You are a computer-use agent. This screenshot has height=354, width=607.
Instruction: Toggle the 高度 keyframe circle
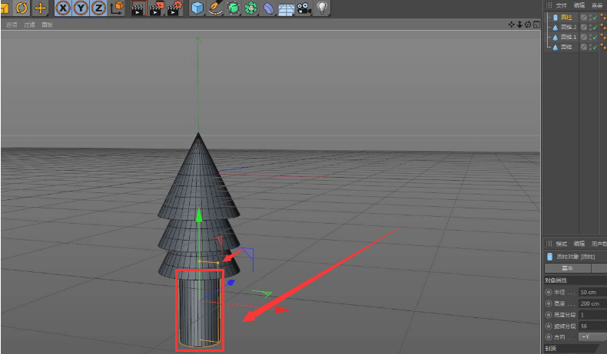pyautogui.click(x=549, y=303)
